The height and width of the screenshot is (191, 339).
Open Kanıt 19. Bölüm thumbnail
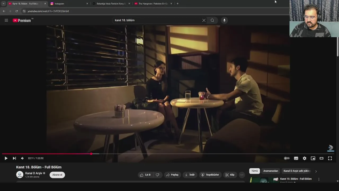(x=264, y=180)
